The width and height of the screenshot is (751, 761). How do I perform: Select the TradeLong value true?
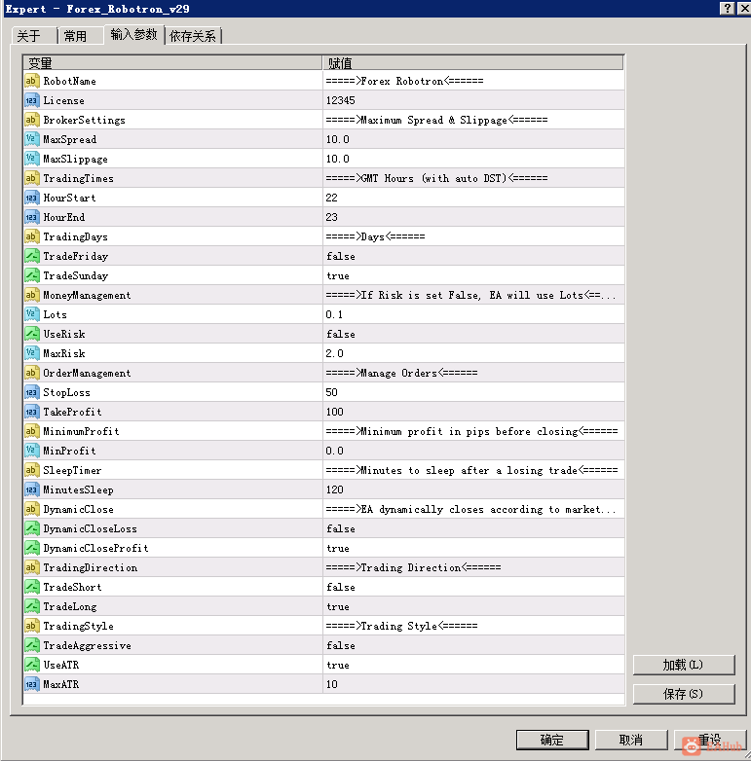(x=338, y=606)
